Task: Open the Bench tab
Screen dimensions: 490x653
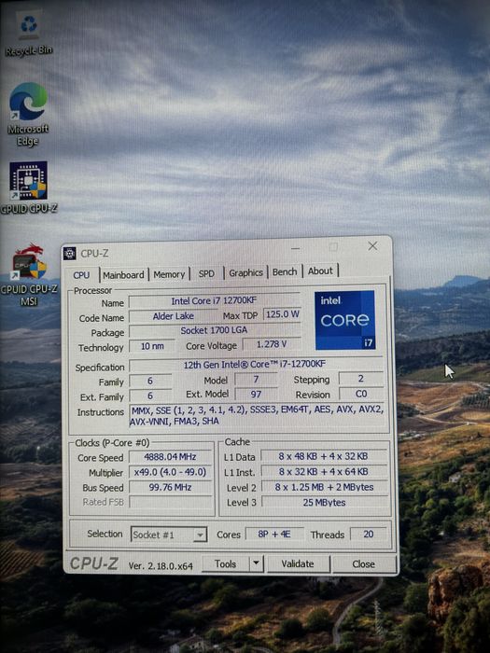Action: point(285,271)
